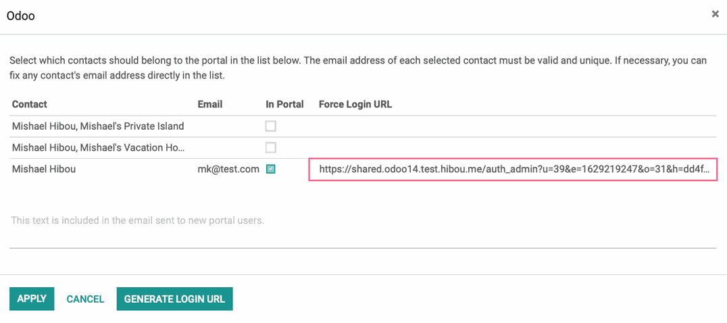
Task: Select the Mishael Hibou contact name
Action: click(44, 170)
